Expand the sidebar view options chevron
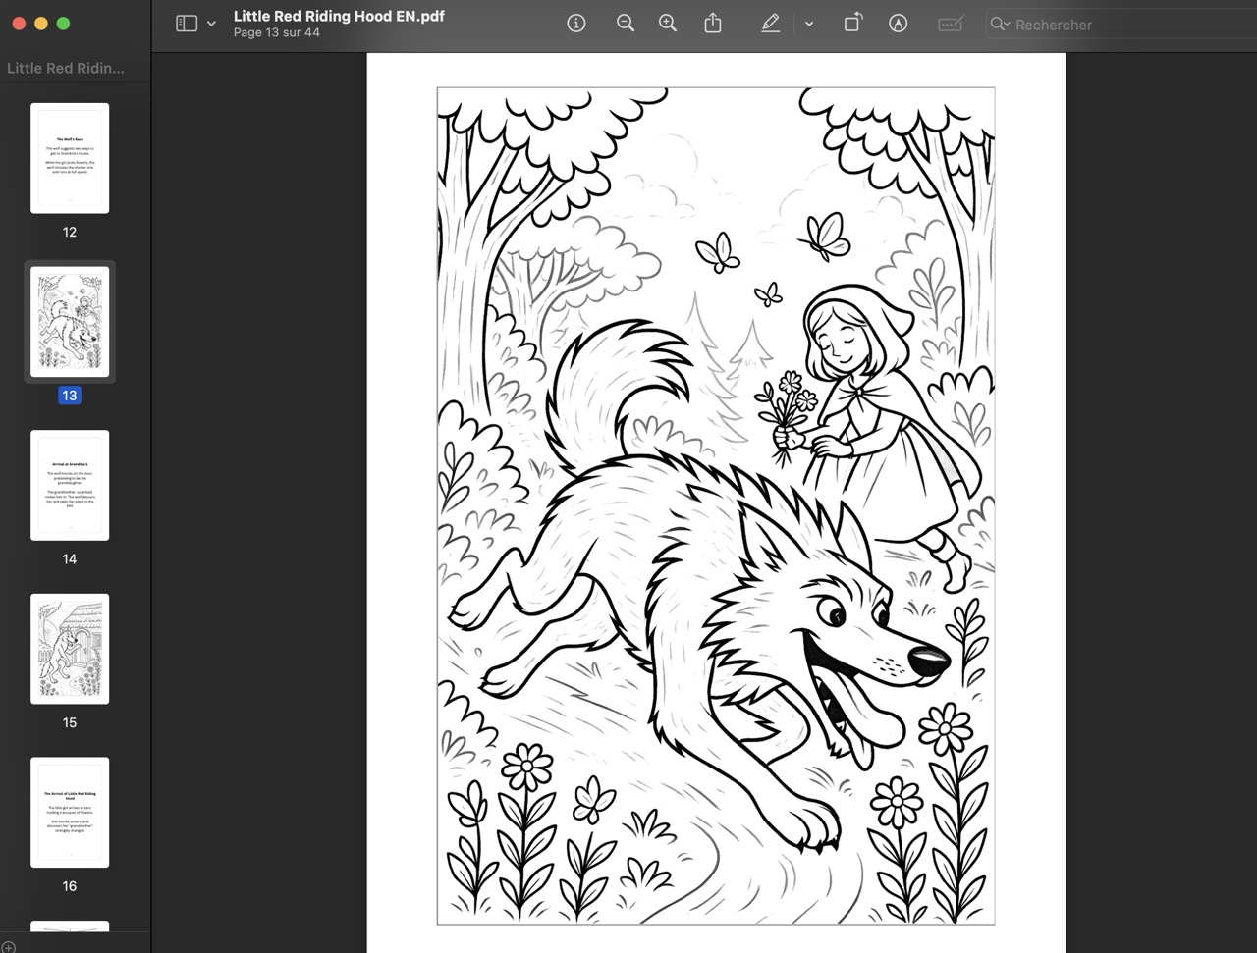Viewport: 1257px width, 953px height. point(211,24)
